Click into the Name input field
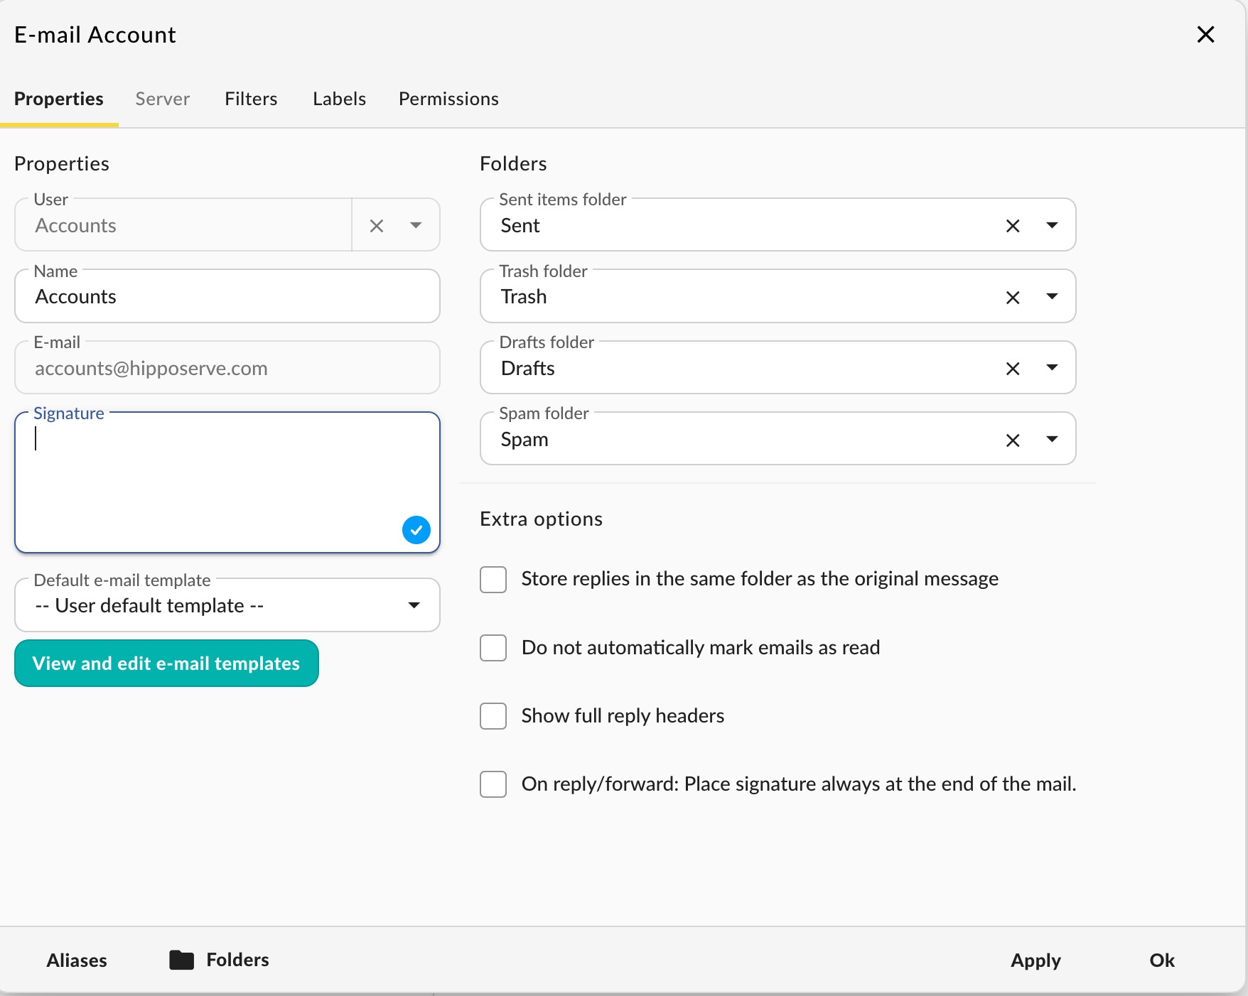The image size is (1248, 996). (x=227, y=297)
